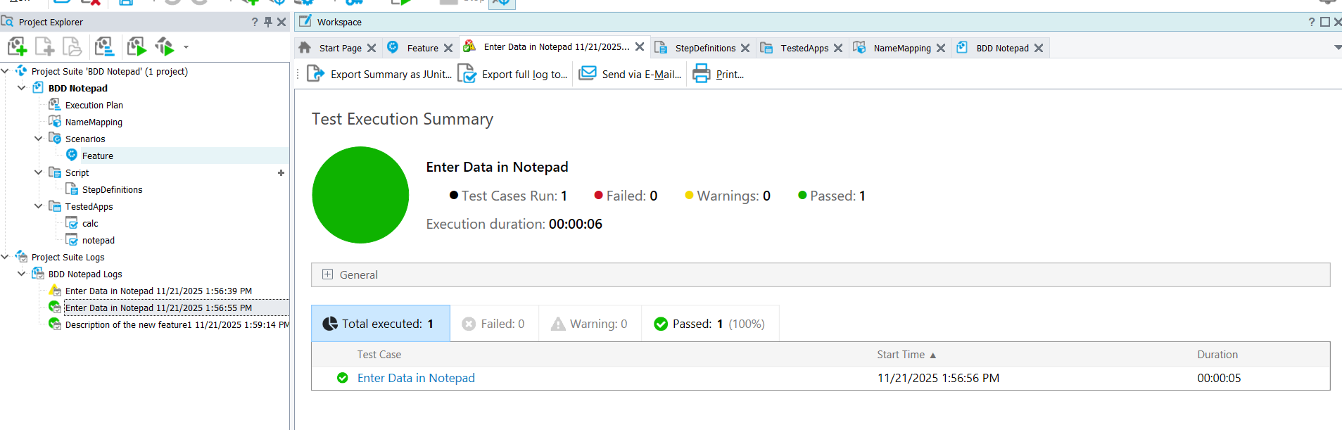This screenshot has height=430, width=1342.
Task: Switch to Feature tab
Action: pos(422,48)
